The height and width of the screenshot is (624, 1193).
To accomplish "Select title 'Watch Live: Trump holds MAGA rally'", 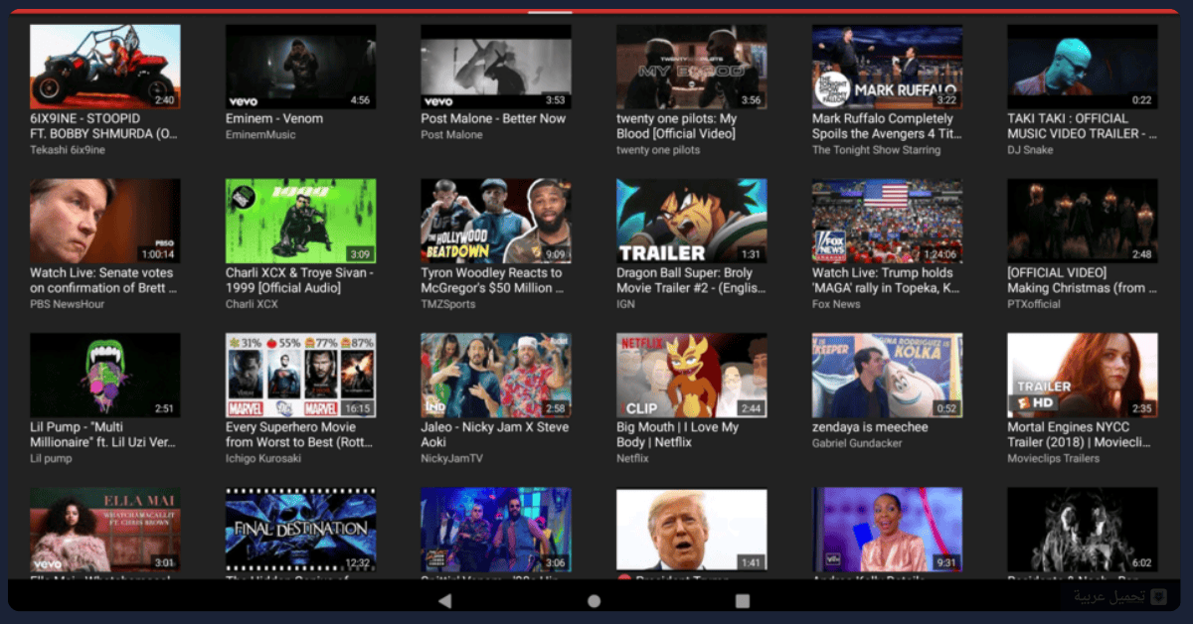I will 886,280.
